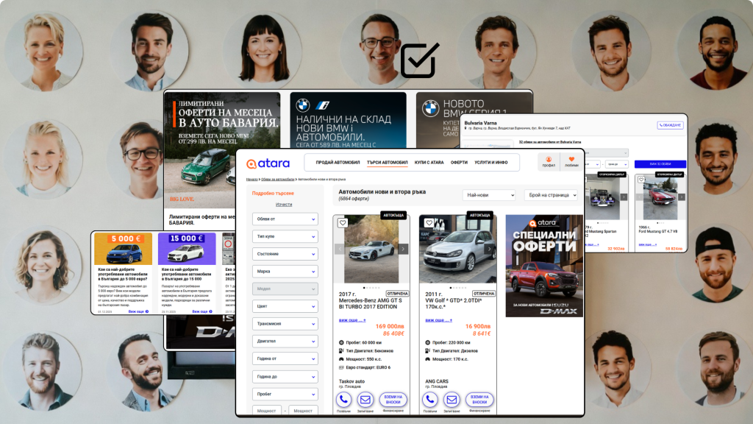Call ANG CARS via phone icon
Screen dimensions: 753x424
[x=429, y=400]
